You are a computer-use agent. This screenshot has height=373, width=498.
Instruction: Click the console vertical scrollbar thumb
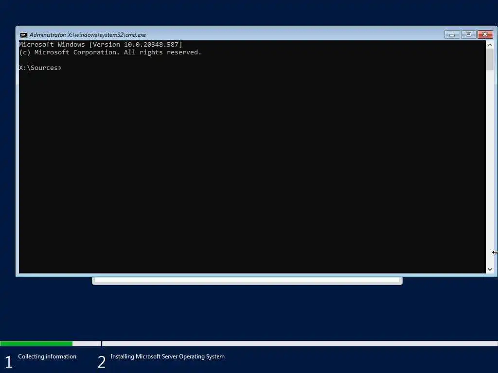pyautogui.click(x=490, y=60)
